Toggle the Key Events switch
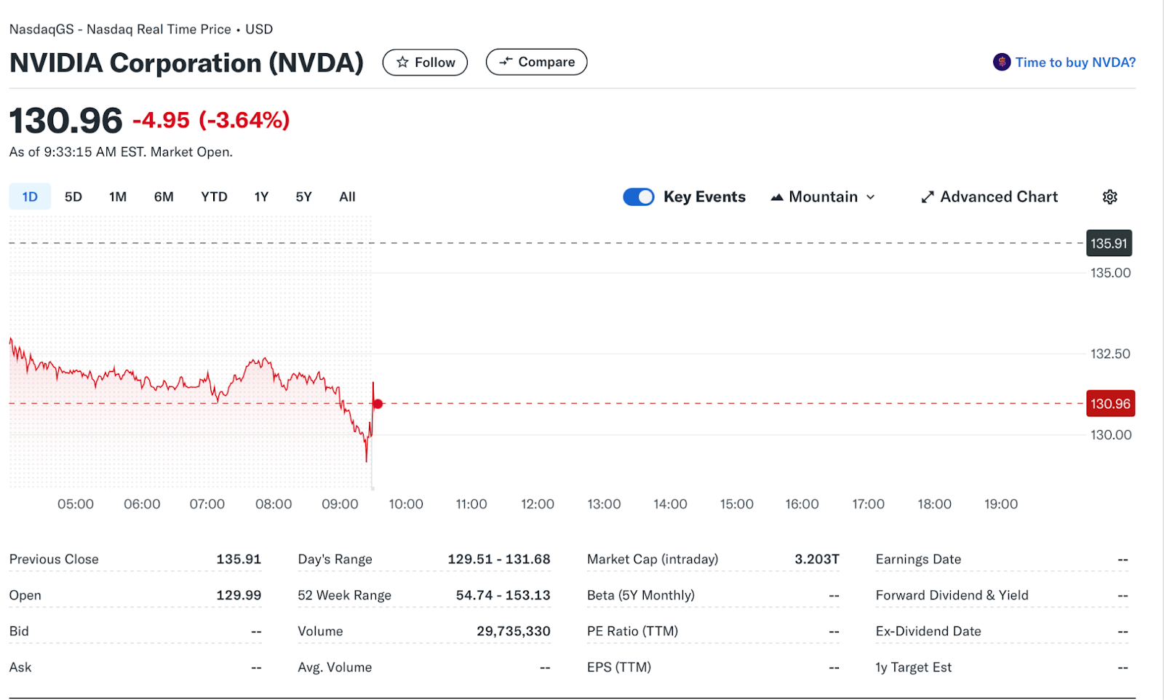The width and height of the screenshot is (1164, 700). [639, 196]
